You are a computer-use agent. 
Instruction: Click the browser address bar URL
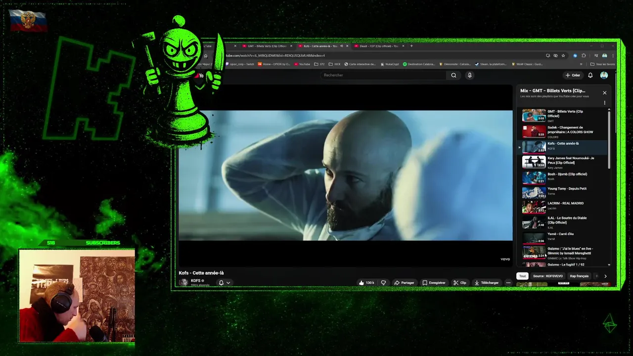pos(275,55)
